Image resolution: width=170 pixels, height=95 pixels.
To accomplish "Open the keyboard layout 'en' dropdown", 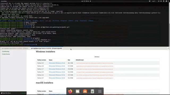I will tap(154, 1).
